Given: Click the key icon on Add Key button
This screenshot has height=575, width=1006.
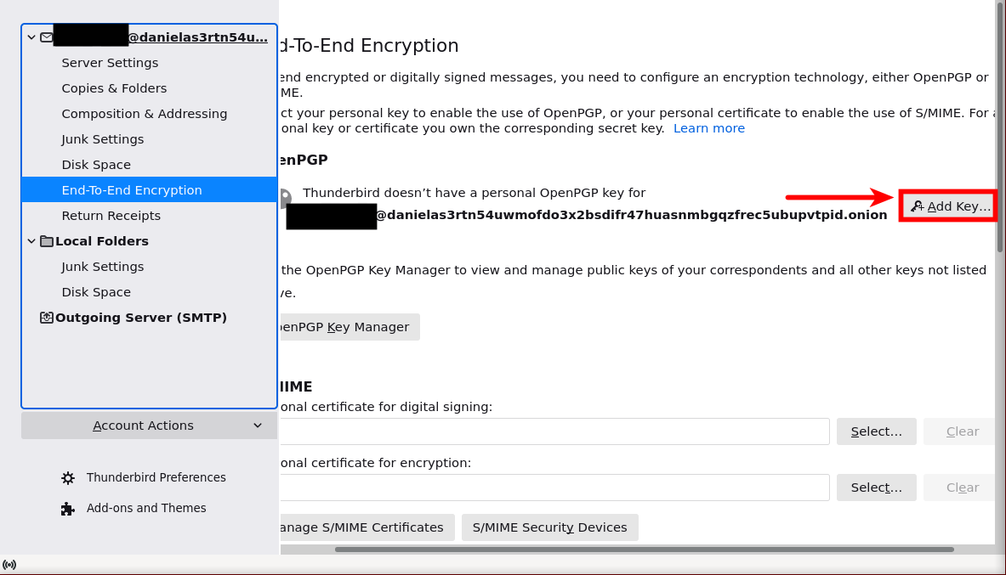Looking at the screenshot, I should click(918, 206).
